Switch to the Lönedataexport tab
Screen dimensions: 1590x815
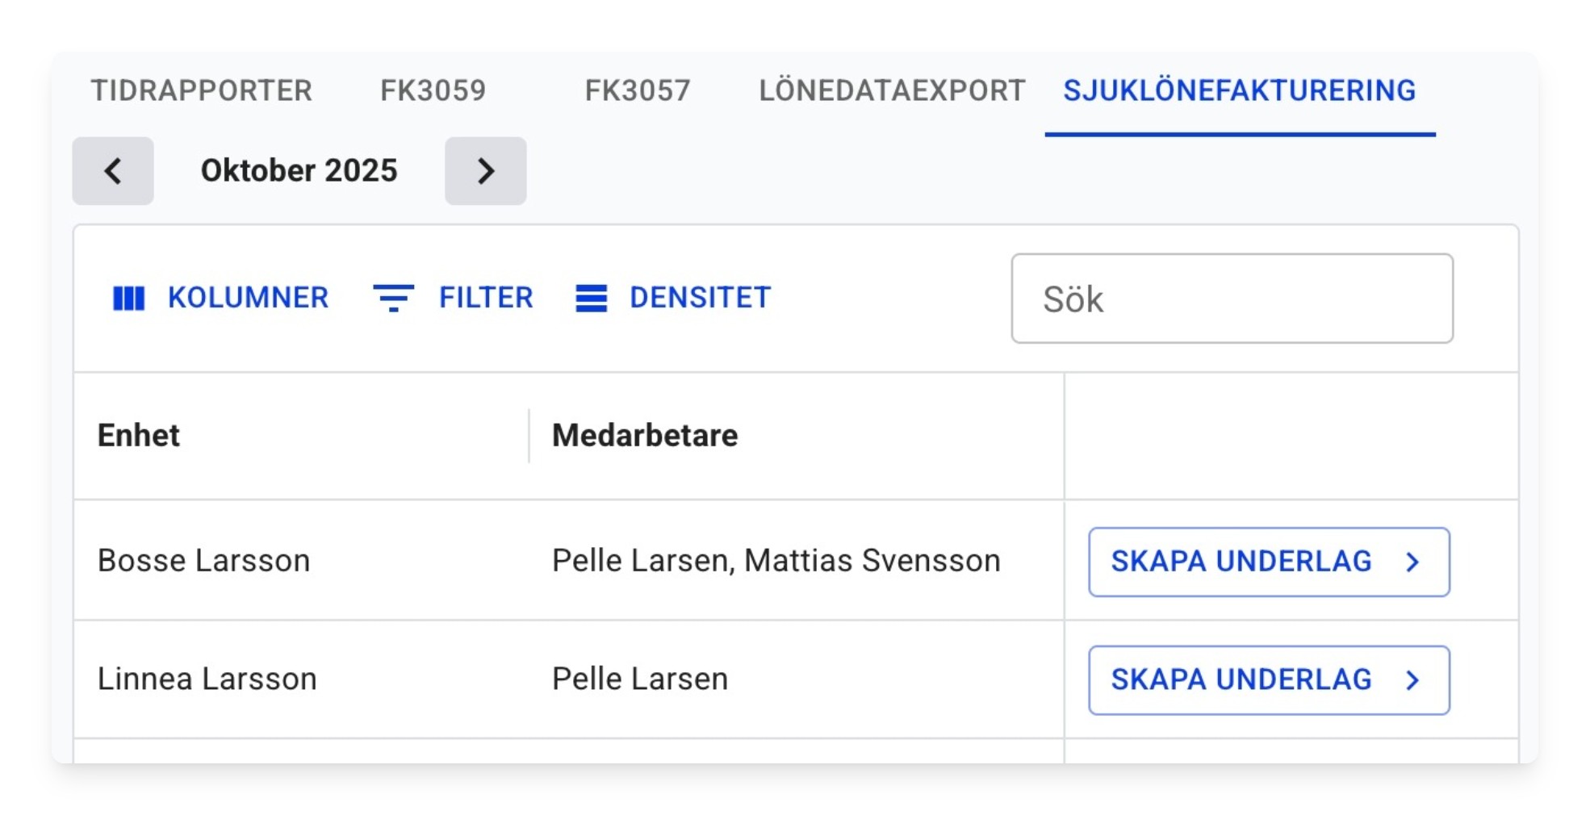pos(892,90)
